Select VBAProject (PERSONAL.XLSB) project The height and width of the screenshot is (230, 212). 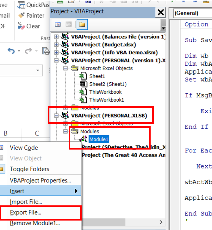(109, 116)
